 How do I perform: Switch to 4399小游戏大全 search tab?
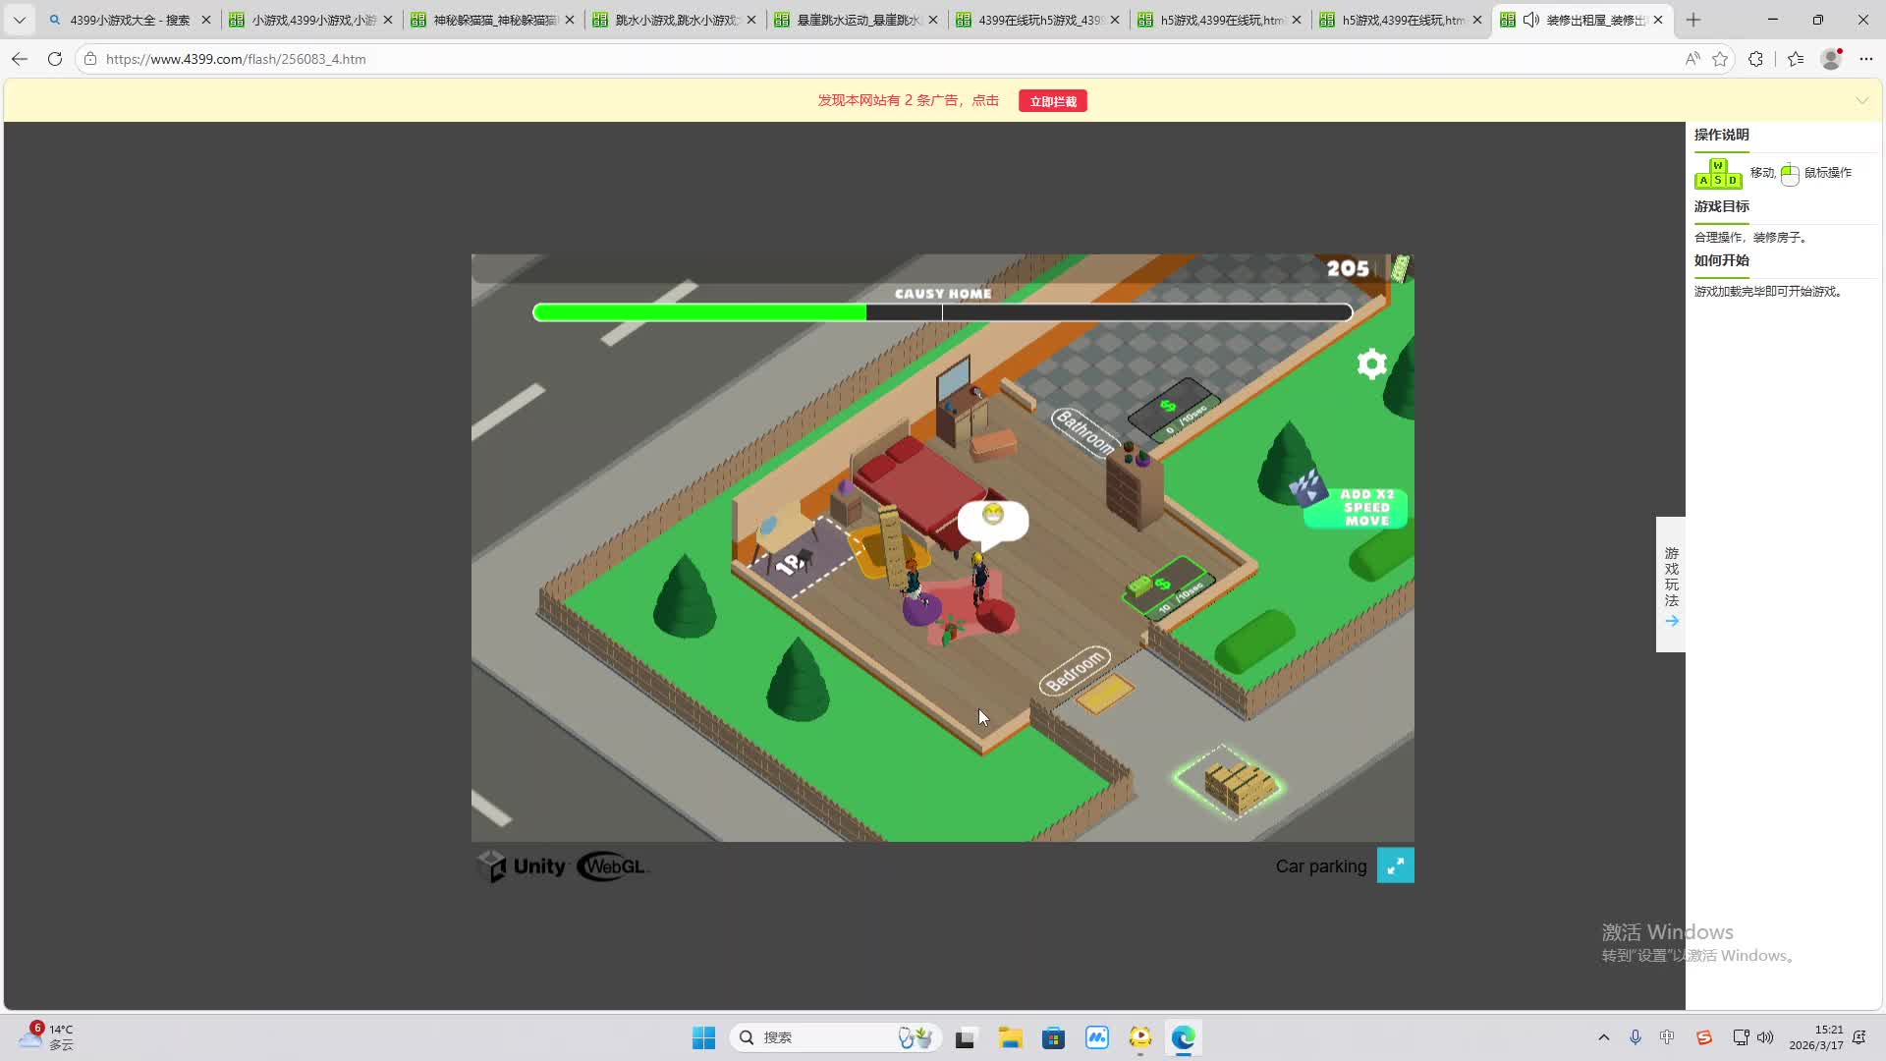(x=128, y=20)
